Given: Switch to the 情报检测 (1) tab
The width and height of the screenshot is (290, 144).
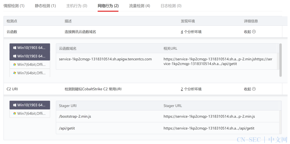Looking at the screenshot, I should coord(14,6).
